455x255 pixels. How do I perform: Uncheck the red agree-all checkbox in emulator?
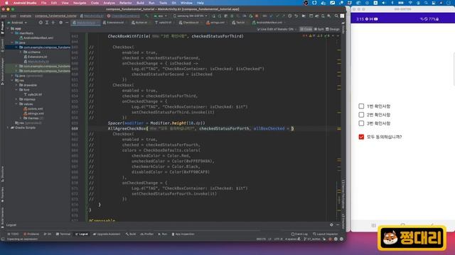361,137
